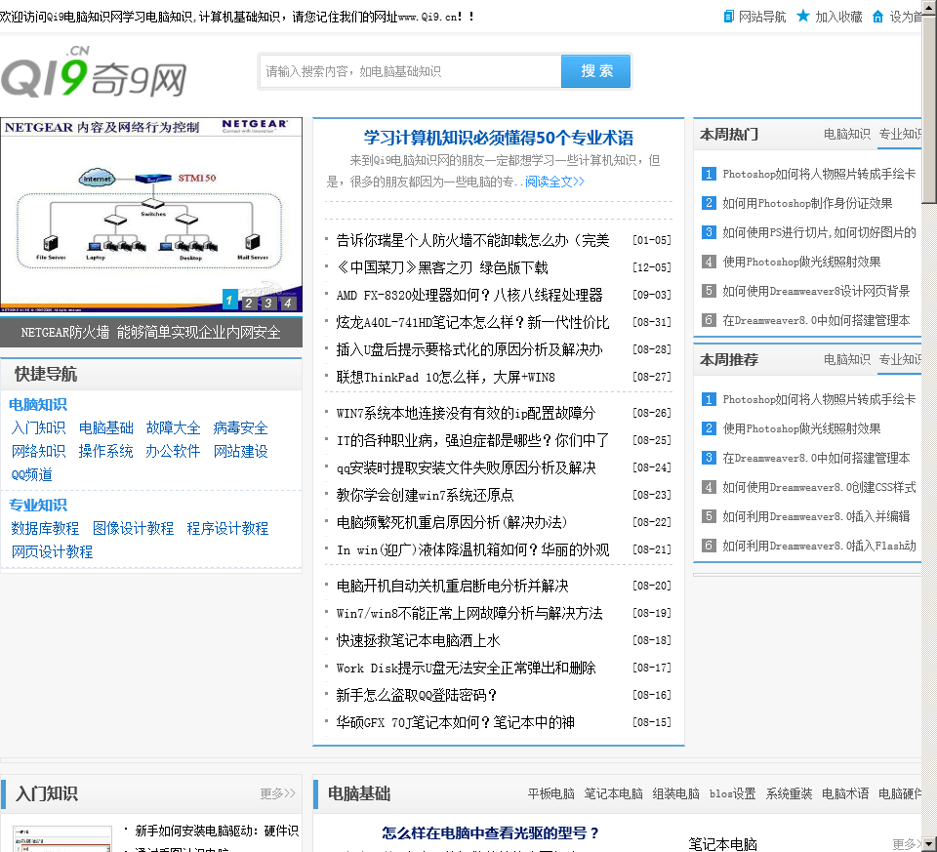This screenshot has height=852, width=937.
Task: Open 插入U盘后提示要格式化 article
Action: click(469, 349)
